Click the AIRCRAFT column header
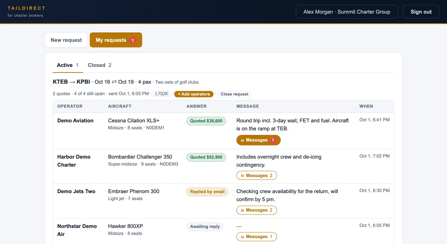Image resolution: width=447 pixels, height=244 pixels. pyautogui.click(x=120, y=106)
